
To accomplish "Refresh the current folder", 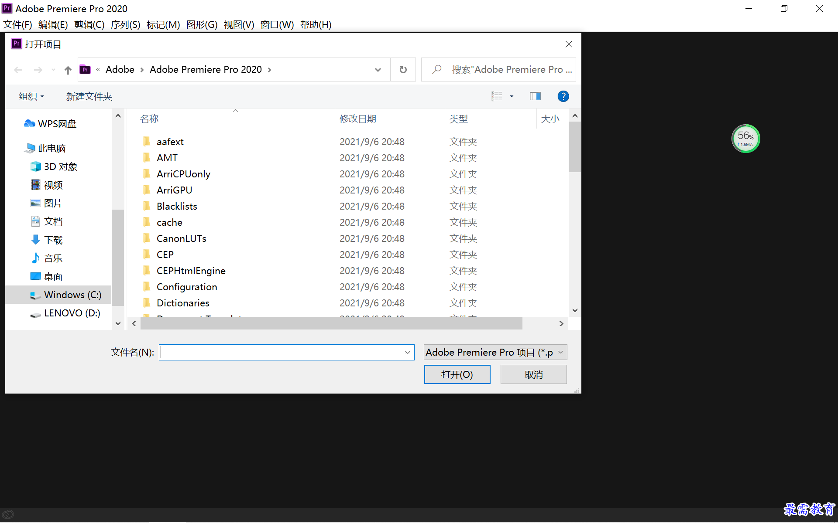I will click(403, 70).
